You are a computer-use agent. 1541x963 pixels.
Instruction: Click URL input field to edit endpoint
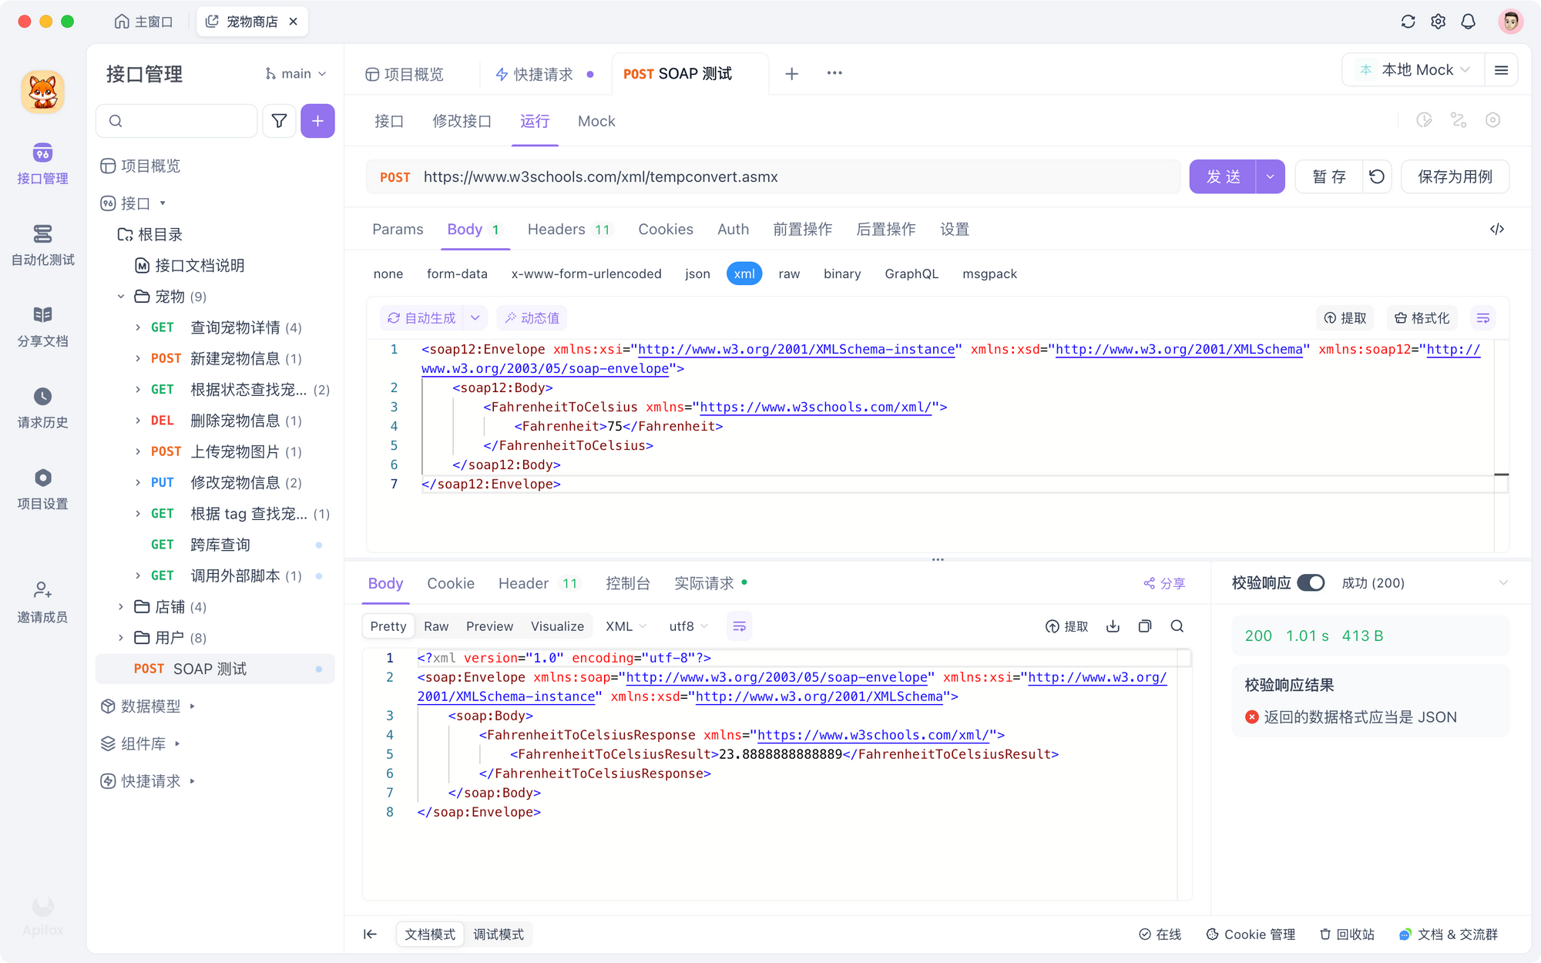point(799,176)
